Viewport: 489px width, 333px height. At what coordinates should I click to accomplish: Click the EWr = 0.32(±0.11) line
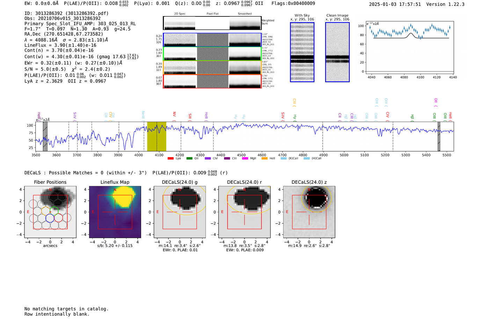[x=73, y=63]
